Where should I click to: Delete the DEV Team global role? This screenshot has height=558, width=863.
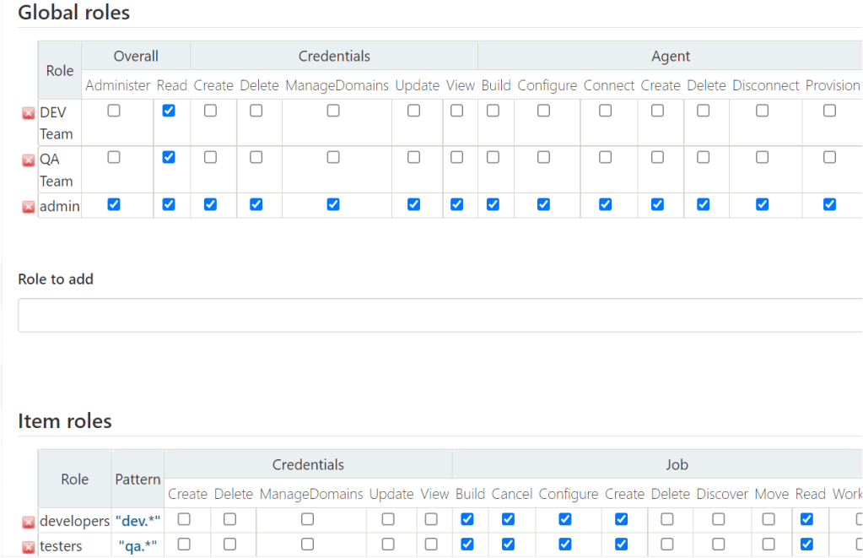(x=28, y=114)
